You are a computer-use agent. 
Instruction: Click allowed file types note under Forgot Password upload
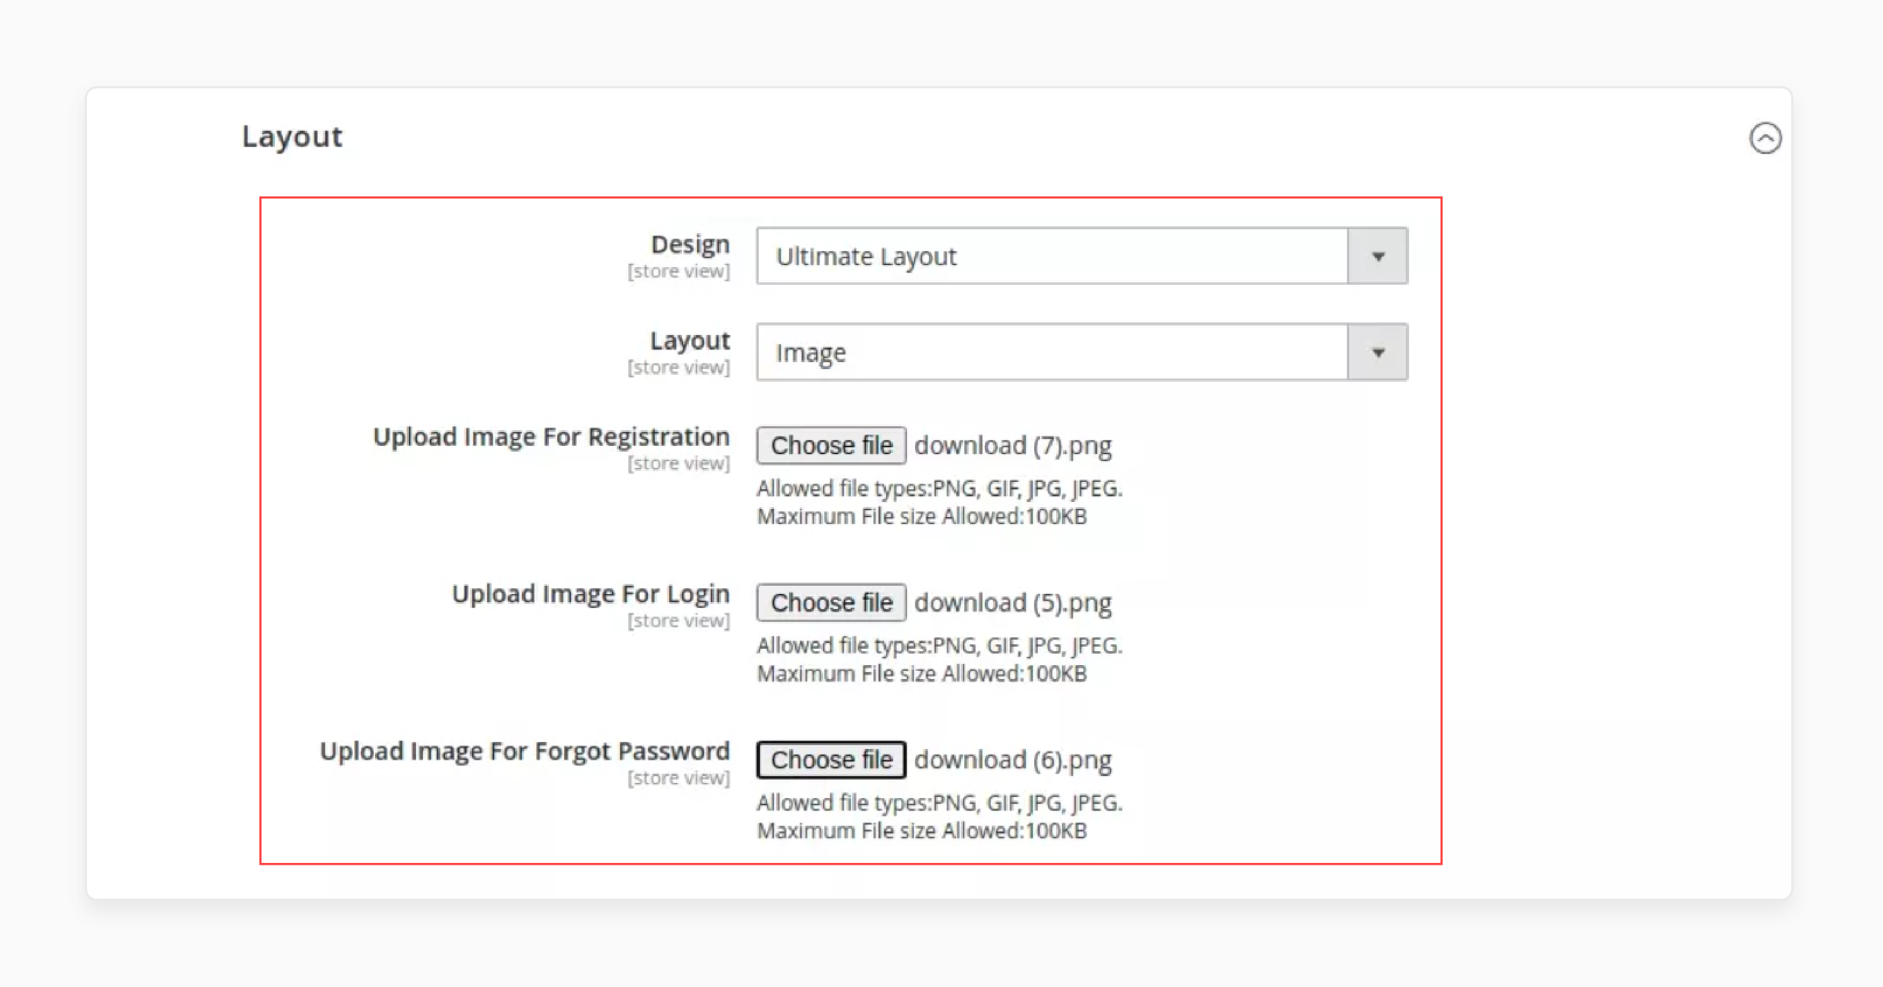(x=940, y=802)
